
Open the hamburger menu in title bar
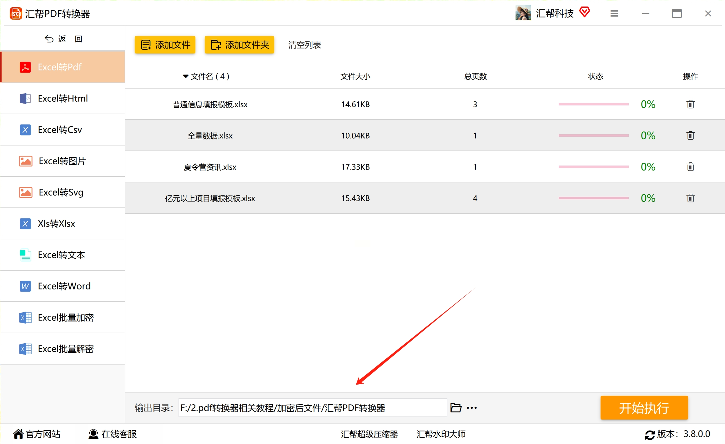click(614, 13)
